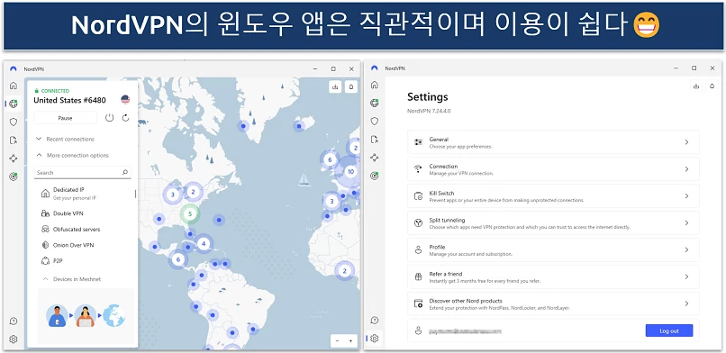Open target radar icon in left window sidebar

[14, 176]
